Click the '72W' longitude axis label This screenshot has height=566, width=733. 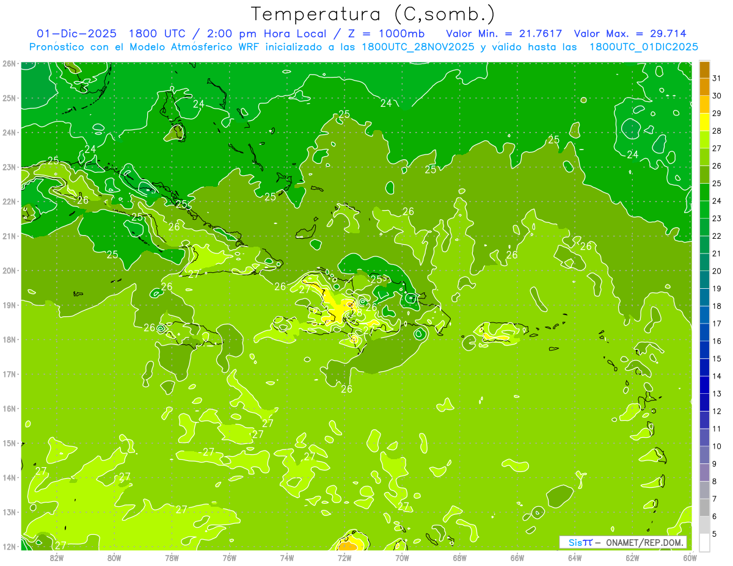pos(345,557)
